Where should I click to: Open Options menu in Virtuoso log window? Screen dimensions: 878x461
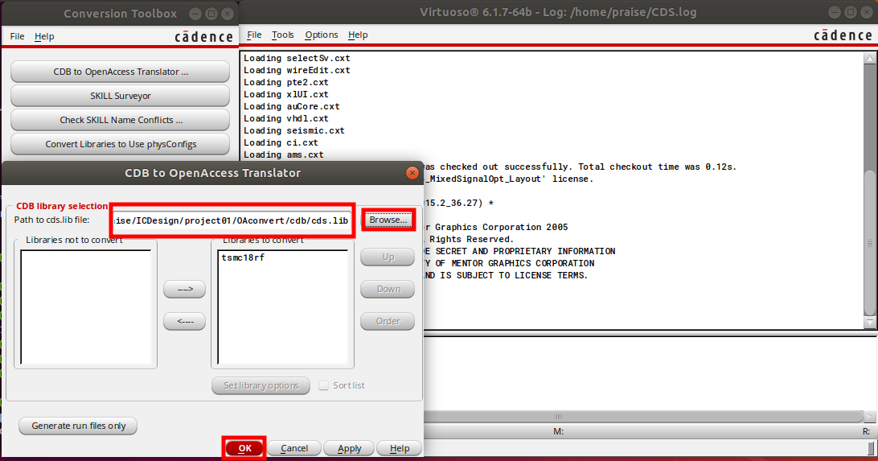click(322, 35)
